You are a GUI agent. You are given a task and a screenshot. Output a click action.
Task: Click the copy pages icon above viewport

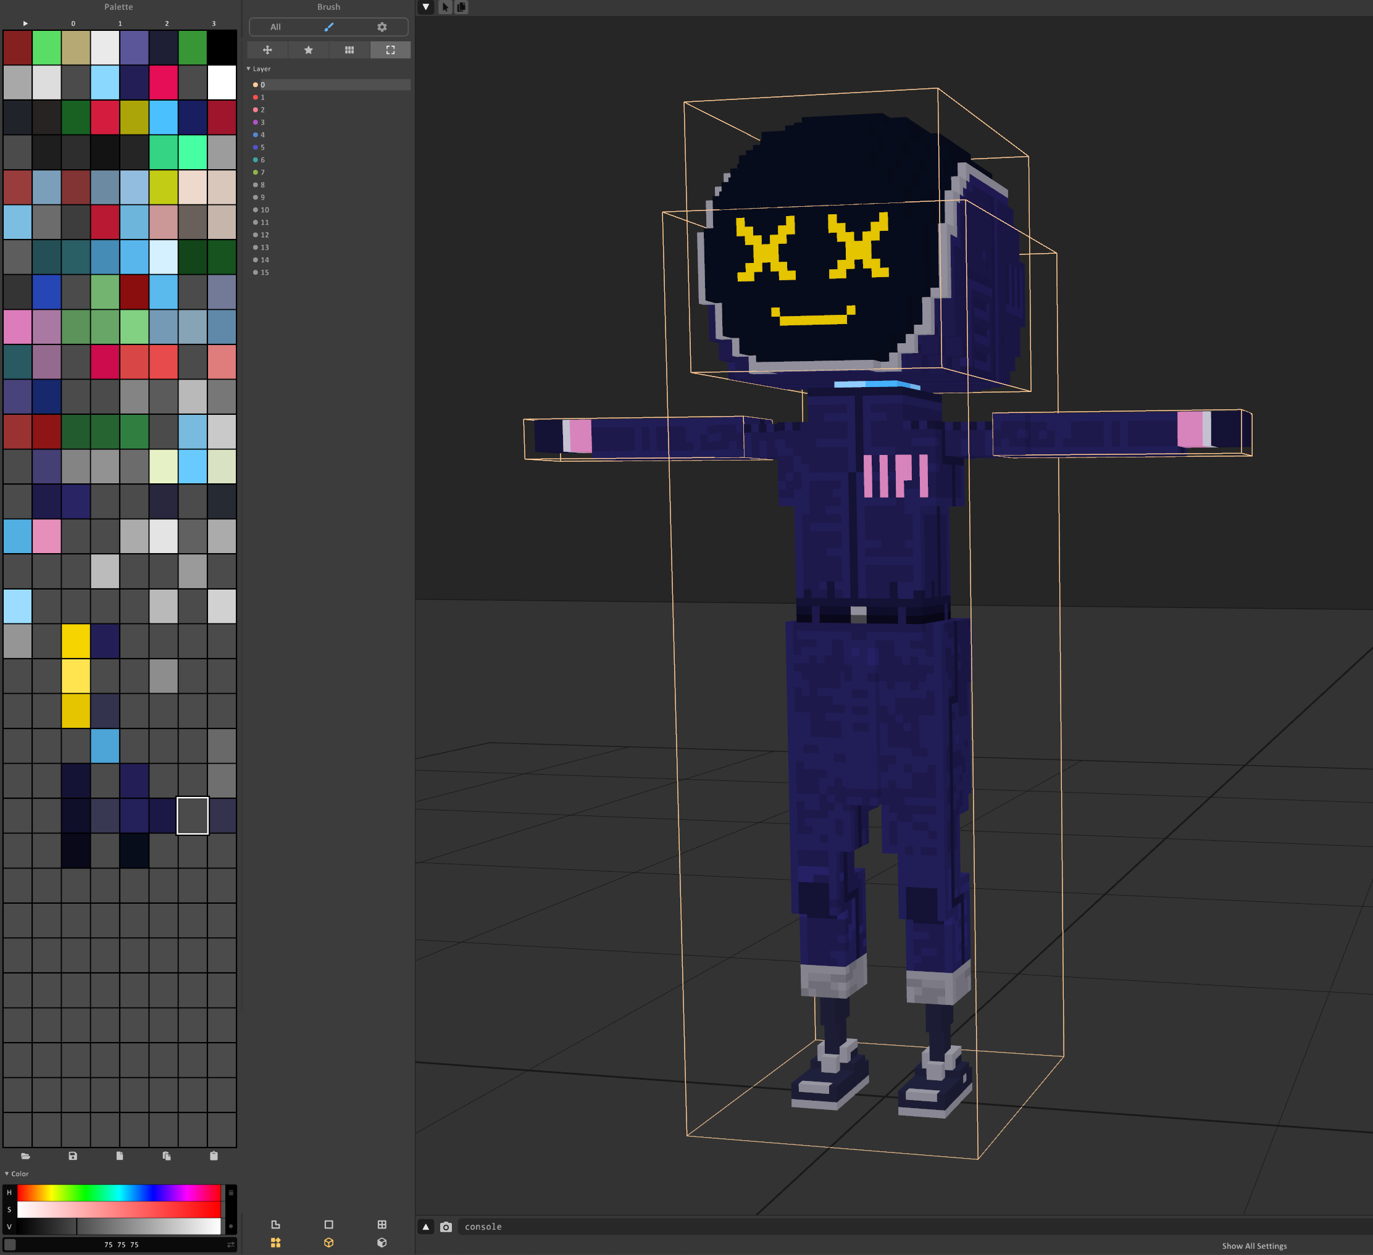point(461,7)
